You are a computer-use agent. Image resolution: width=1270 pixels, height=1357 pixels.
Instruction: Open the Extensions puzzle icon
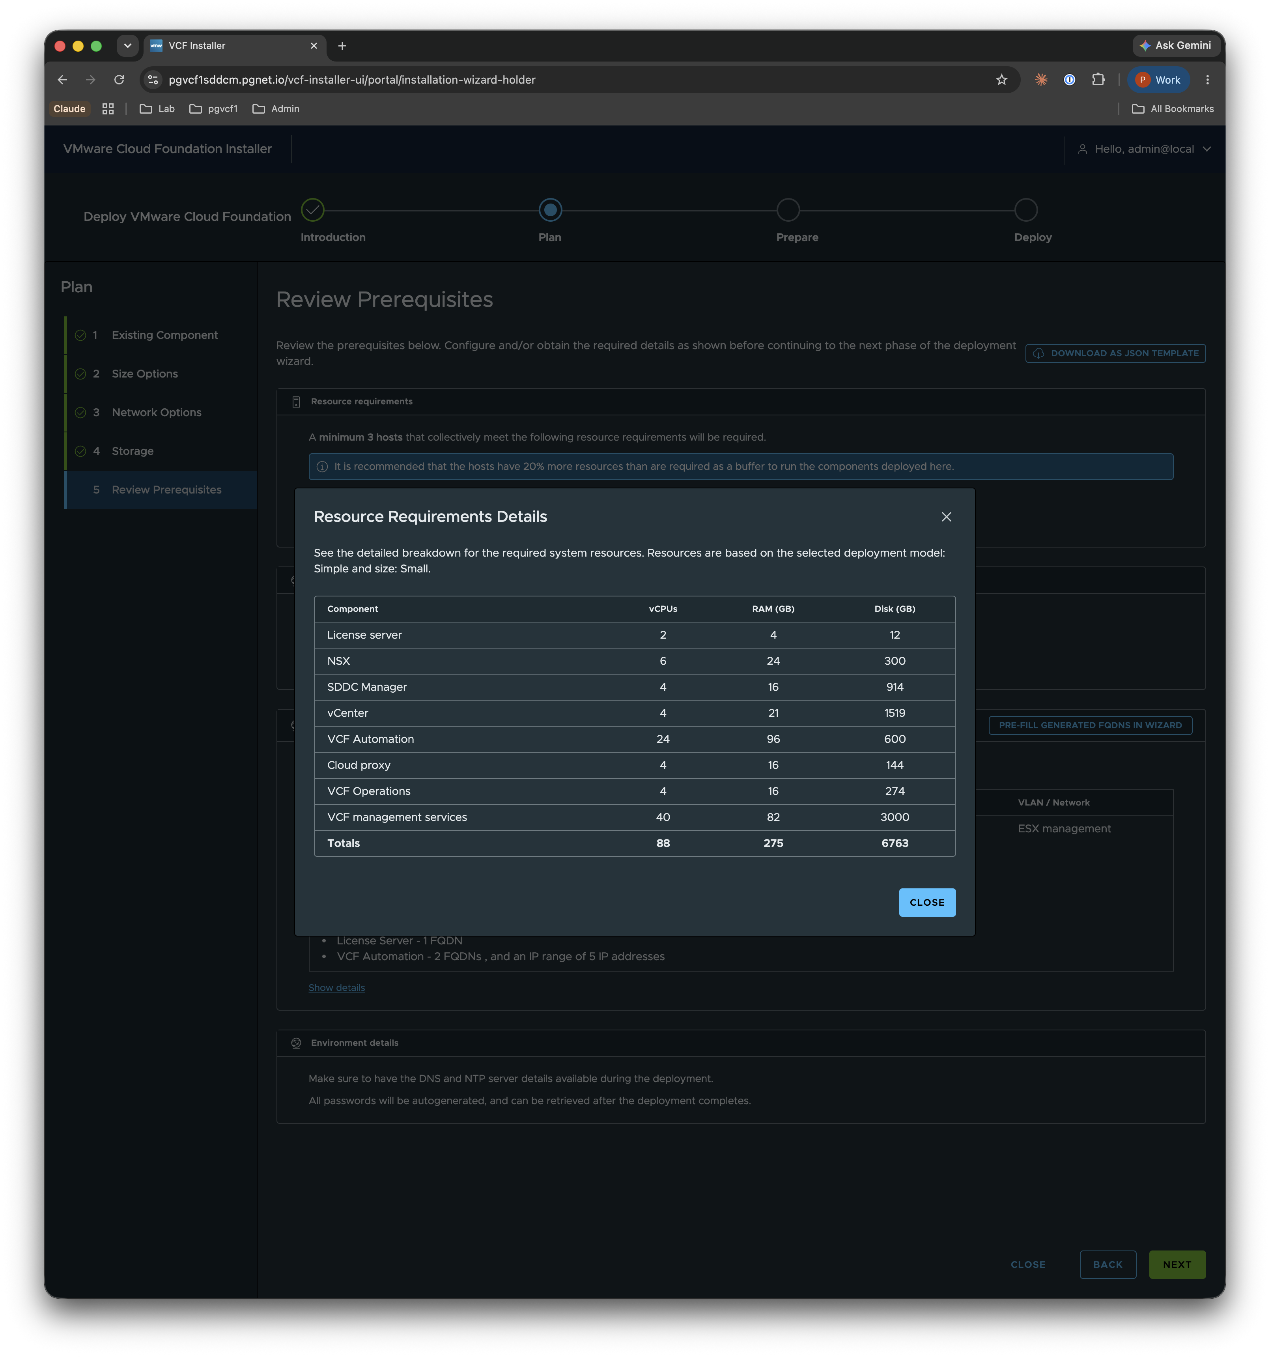(1098, 80)
